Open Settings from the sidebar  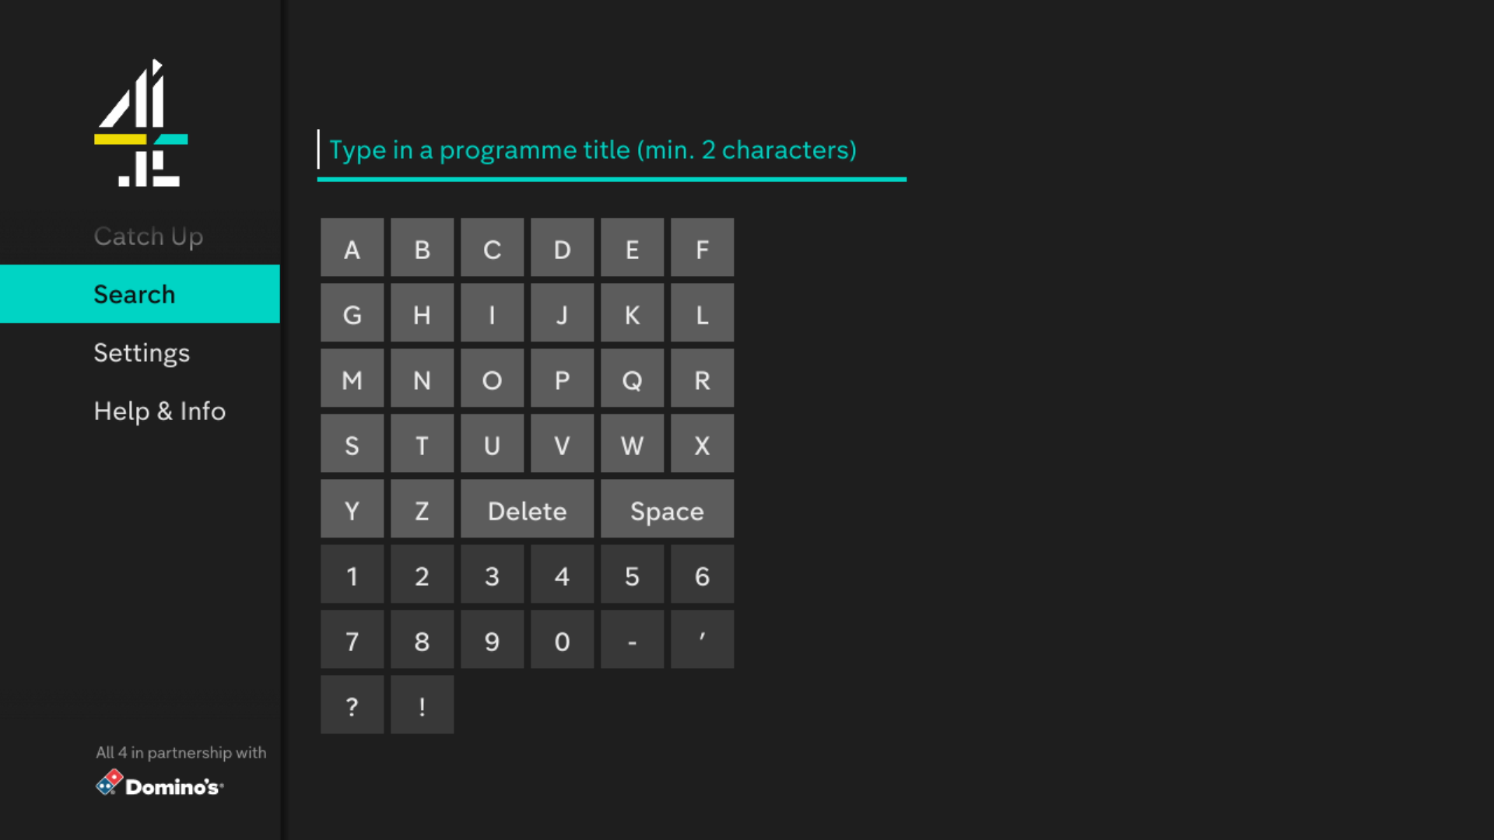pos(142,352)
